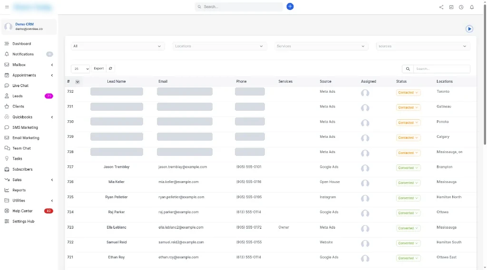The height and width of the screenshot is (270, 487).
Task: Click the blue plus add button
Action: pos(290,7)
